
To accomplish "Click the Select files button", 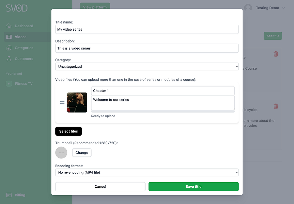I will point(68,131).
